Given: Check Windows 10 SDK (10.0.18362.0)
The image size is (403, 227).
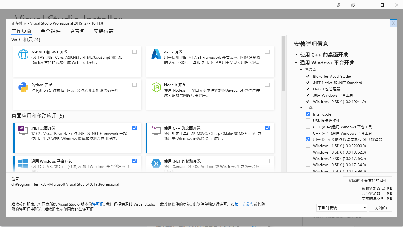Looking at the screenshot, I should [x=308, y=152].
